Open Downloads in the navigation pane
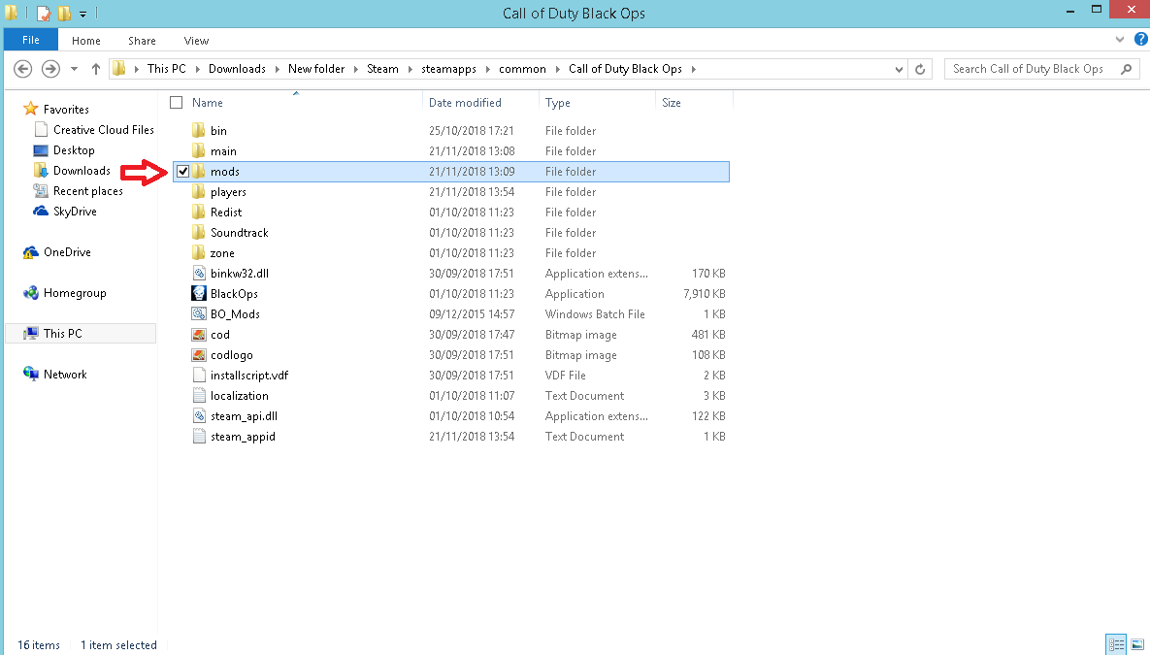1150x655 pixels. (82, 171)
